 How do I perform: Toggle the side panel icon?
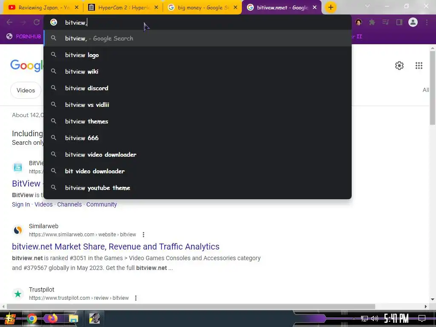399,22
